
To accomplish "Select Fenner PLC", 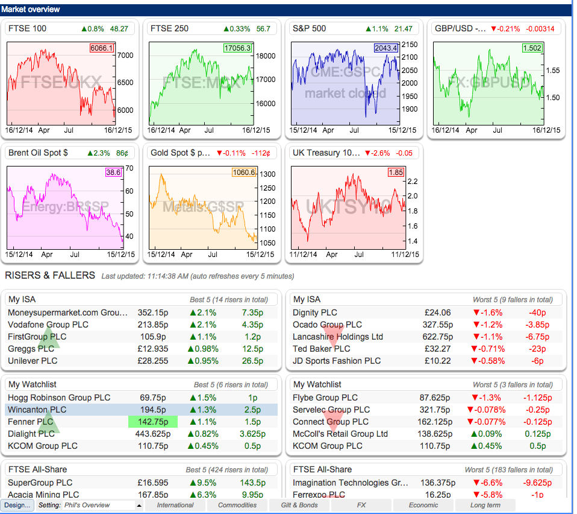I will coord(31,422).
